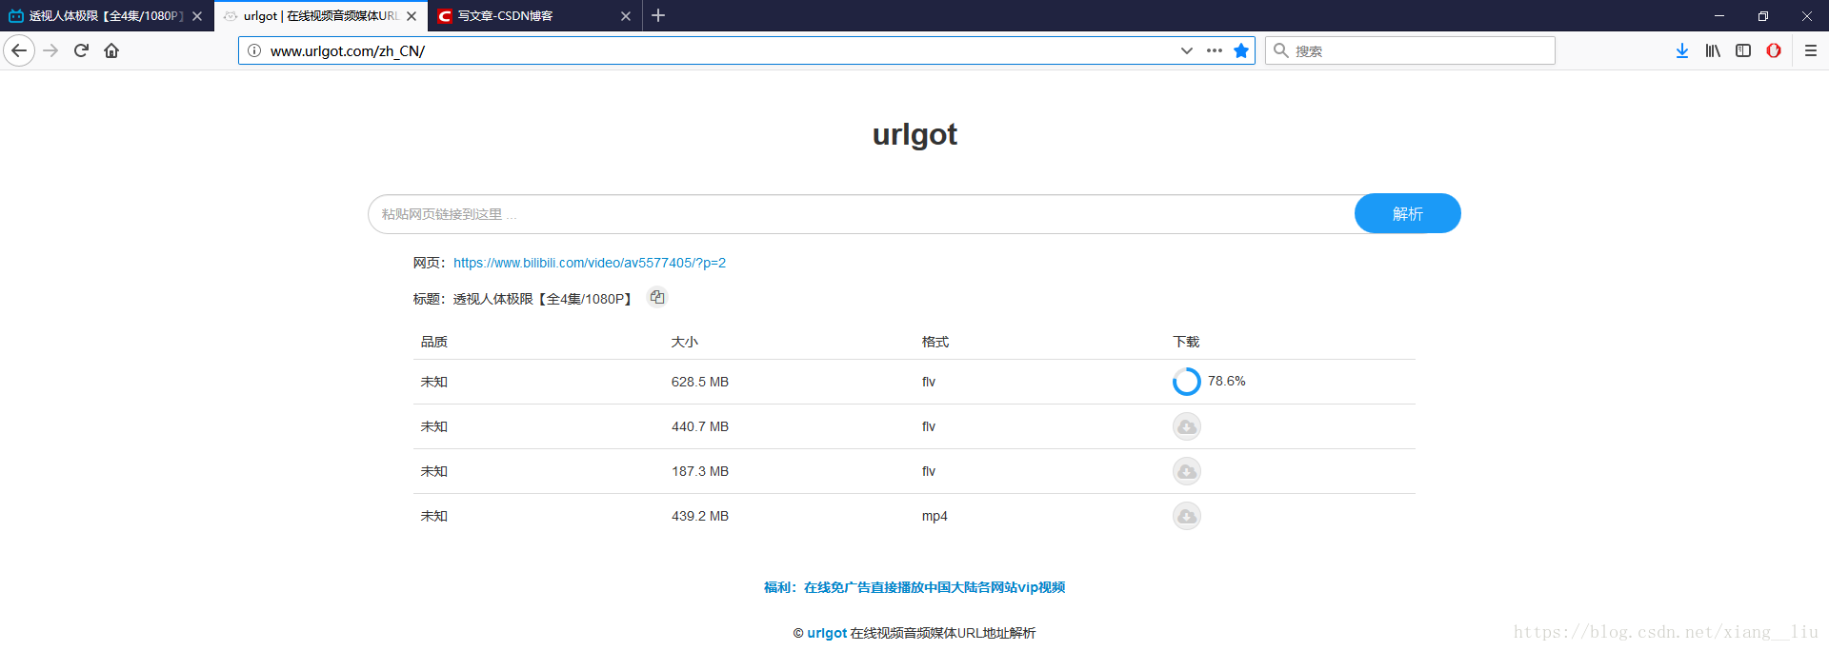Toggle the sidebar view icon
Image resolution: width=1829 pixels, height=651 pixels.
tap(1743, 50)
